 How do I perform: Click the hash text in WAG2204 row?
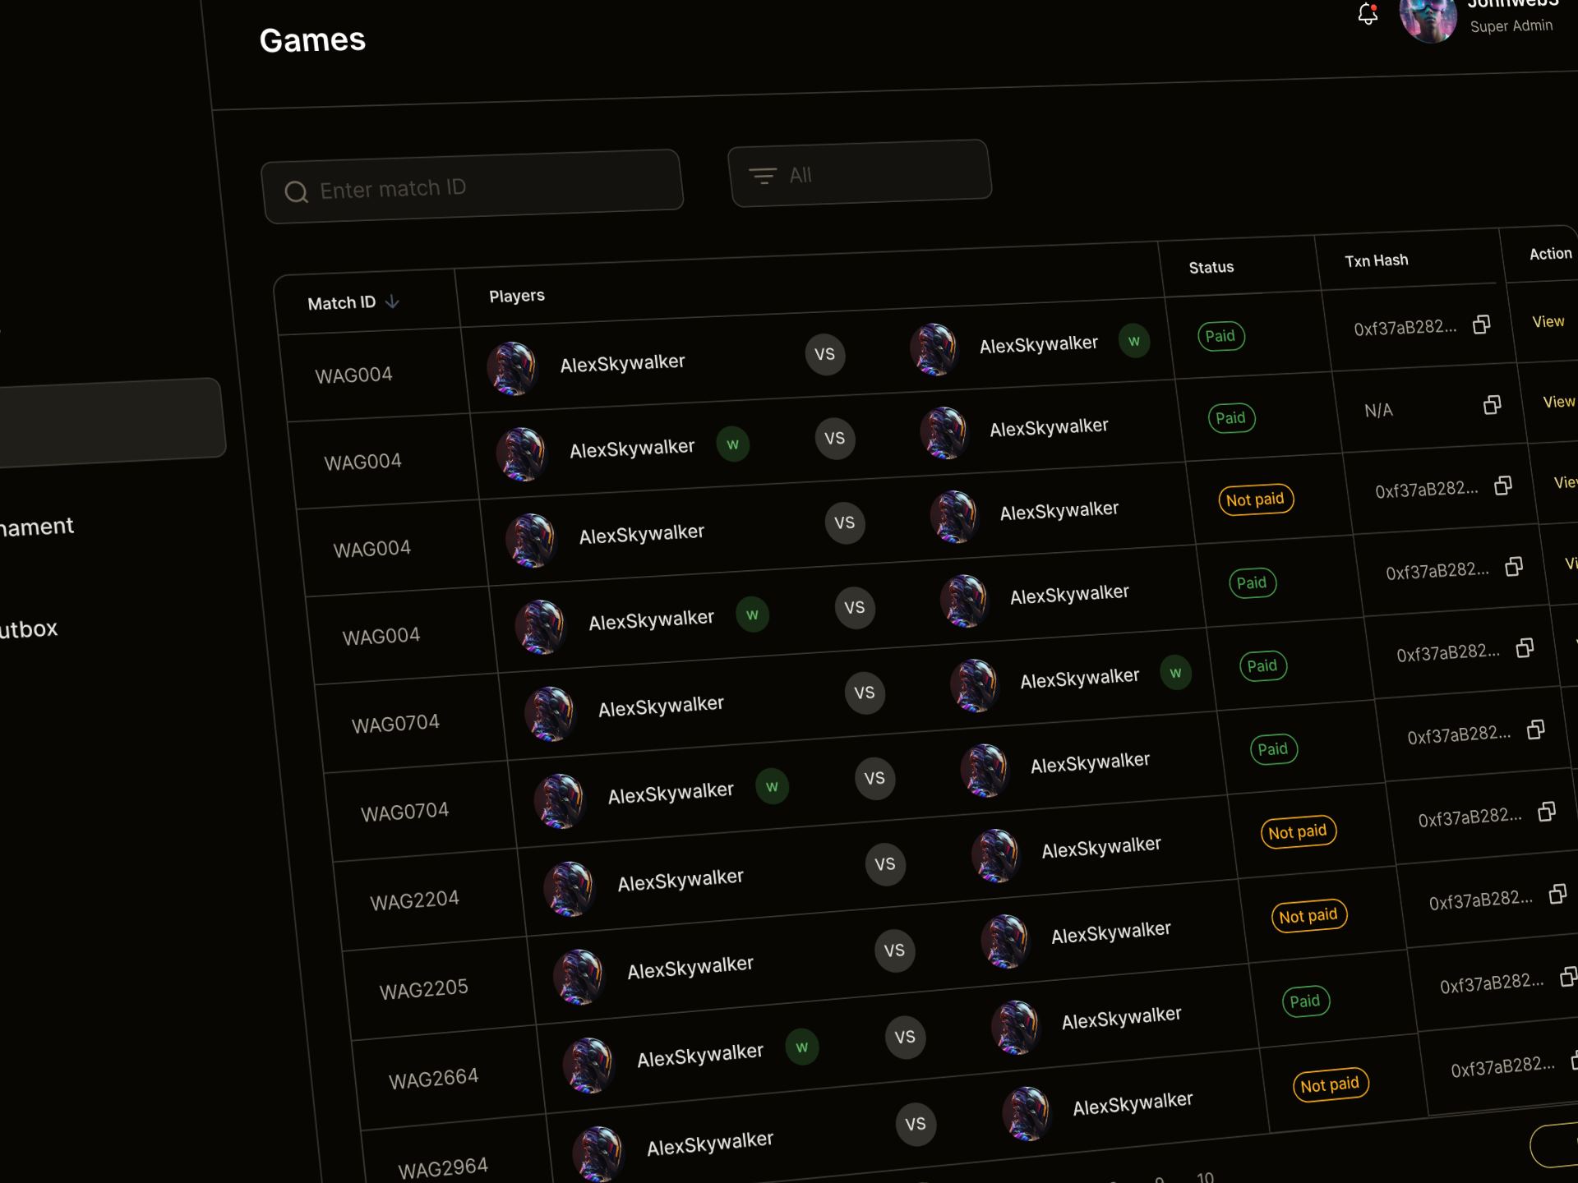(x=1470, y=817)
